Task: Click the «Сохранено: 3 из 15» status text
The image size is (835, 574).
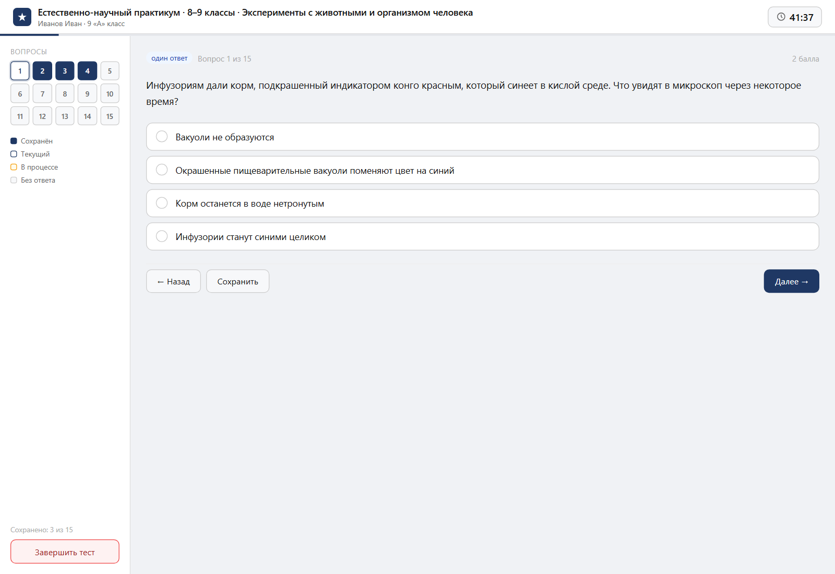Action: (42, 530)
